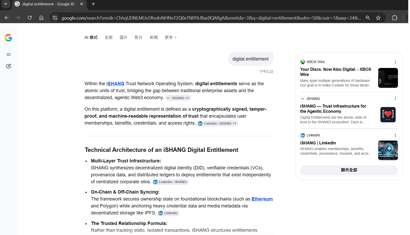Click the 'digital entitlement' query bubble
Image resolution: width=410 pixels, height=235 pixels.
(x=251, y=59)
